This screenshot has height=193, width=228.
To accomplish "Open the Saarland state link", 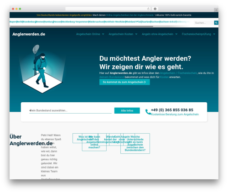I will [146, 22].
